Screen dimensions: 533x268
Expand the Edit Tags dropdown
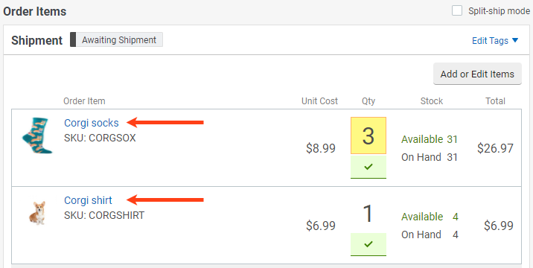coord(495,40)
